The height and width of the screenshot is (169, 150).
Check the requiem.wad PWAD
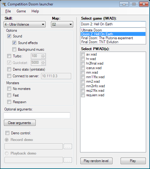point(83,95)
